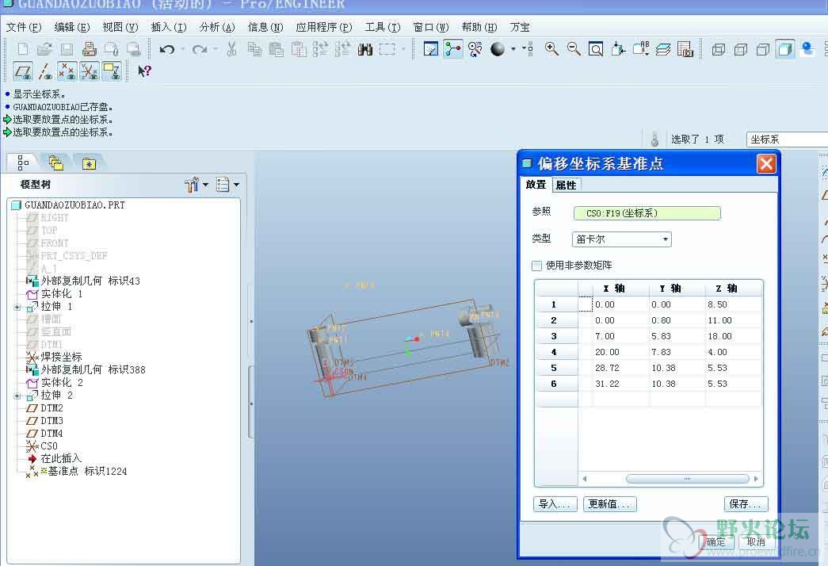828x566 pixels.
Task: Click the 取消 button
Action: pyautogui.click(x=756, y=541)
